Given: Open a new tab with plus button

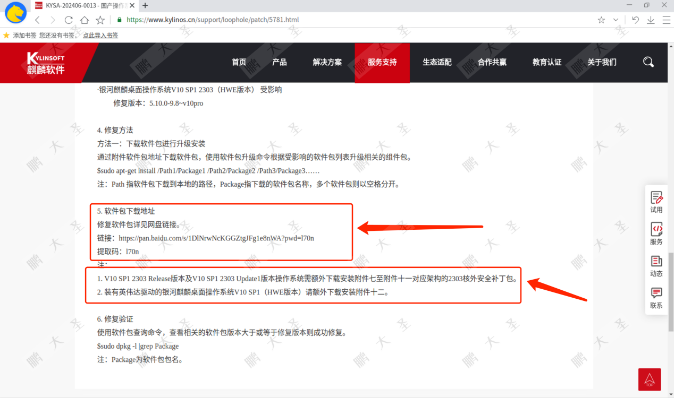Looking at the screenshot, I should coord(145,5).
